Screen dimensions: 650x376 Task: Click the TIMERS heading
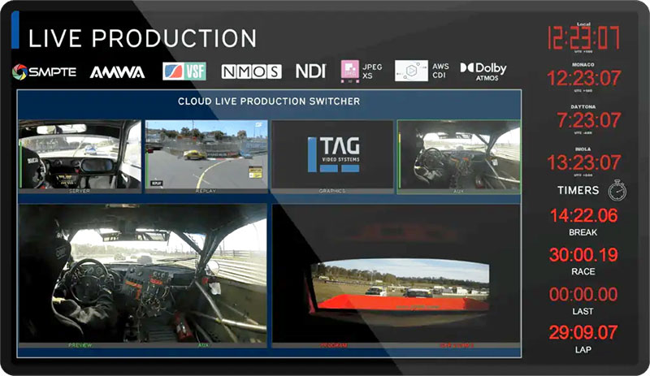pyautogui.click(x=578, y=190)
